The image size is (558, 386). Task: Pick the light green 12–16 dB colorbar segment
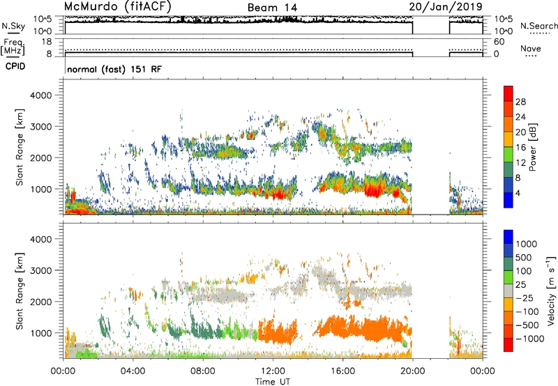point(508,155)
